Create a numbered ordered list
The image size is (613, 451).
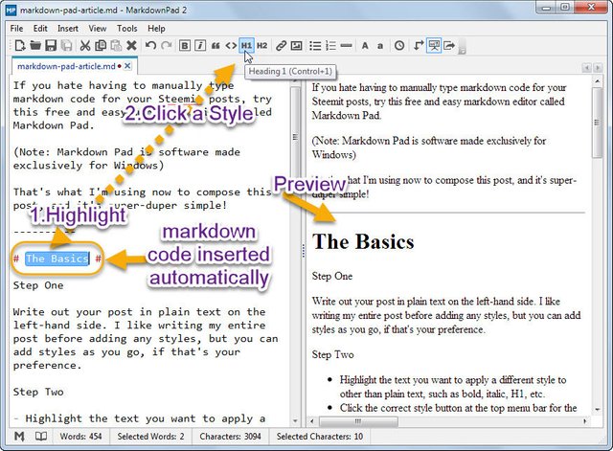pos(330,45)
